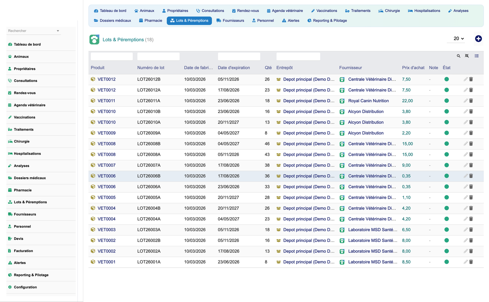Image resolution: width=489 pixels, height=302 pixels.
Task: Click the Numéro de lot filter field
Action: pyautogui.click(x=158, y=56)
